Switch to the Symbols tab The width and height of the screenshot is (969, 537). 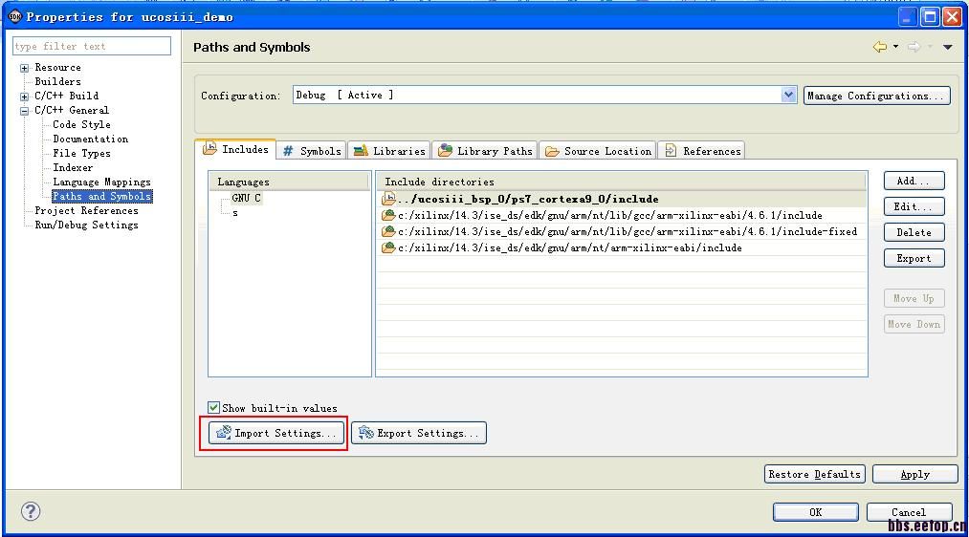tap(312, 151)
